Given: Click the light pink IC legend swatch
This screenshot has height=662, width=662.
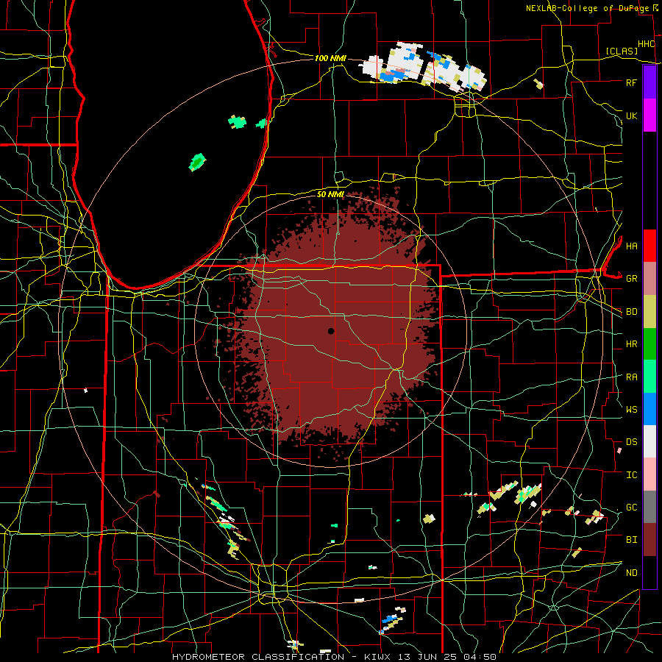Looking at the screenshot, I should click(649, 474).
